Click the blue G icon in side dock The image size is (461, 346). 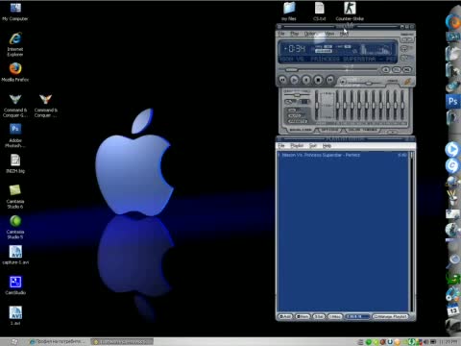(452, 165)
